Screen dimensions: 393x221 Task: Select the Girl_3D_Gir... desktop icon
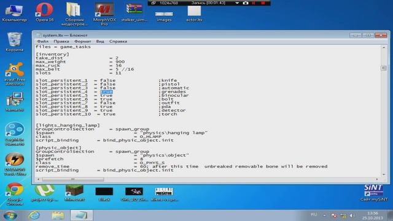click(x=134, y=194)
